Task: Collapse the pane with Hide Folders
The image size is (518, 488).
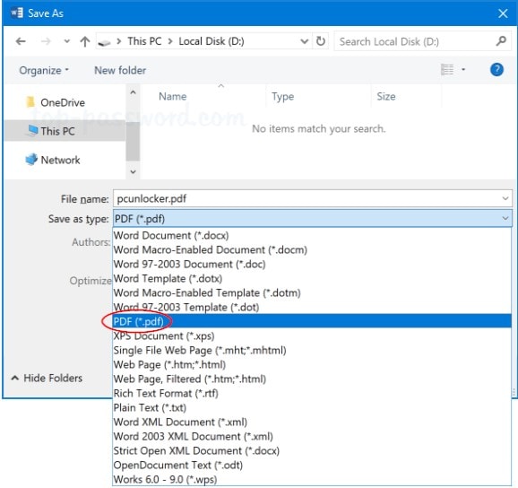Action: (47, 378)
